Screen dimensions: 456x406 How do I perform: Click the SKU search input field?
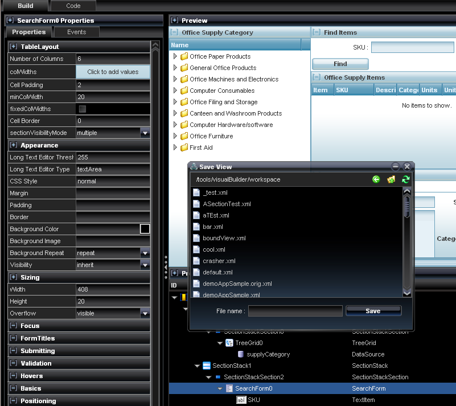point(412,47)
